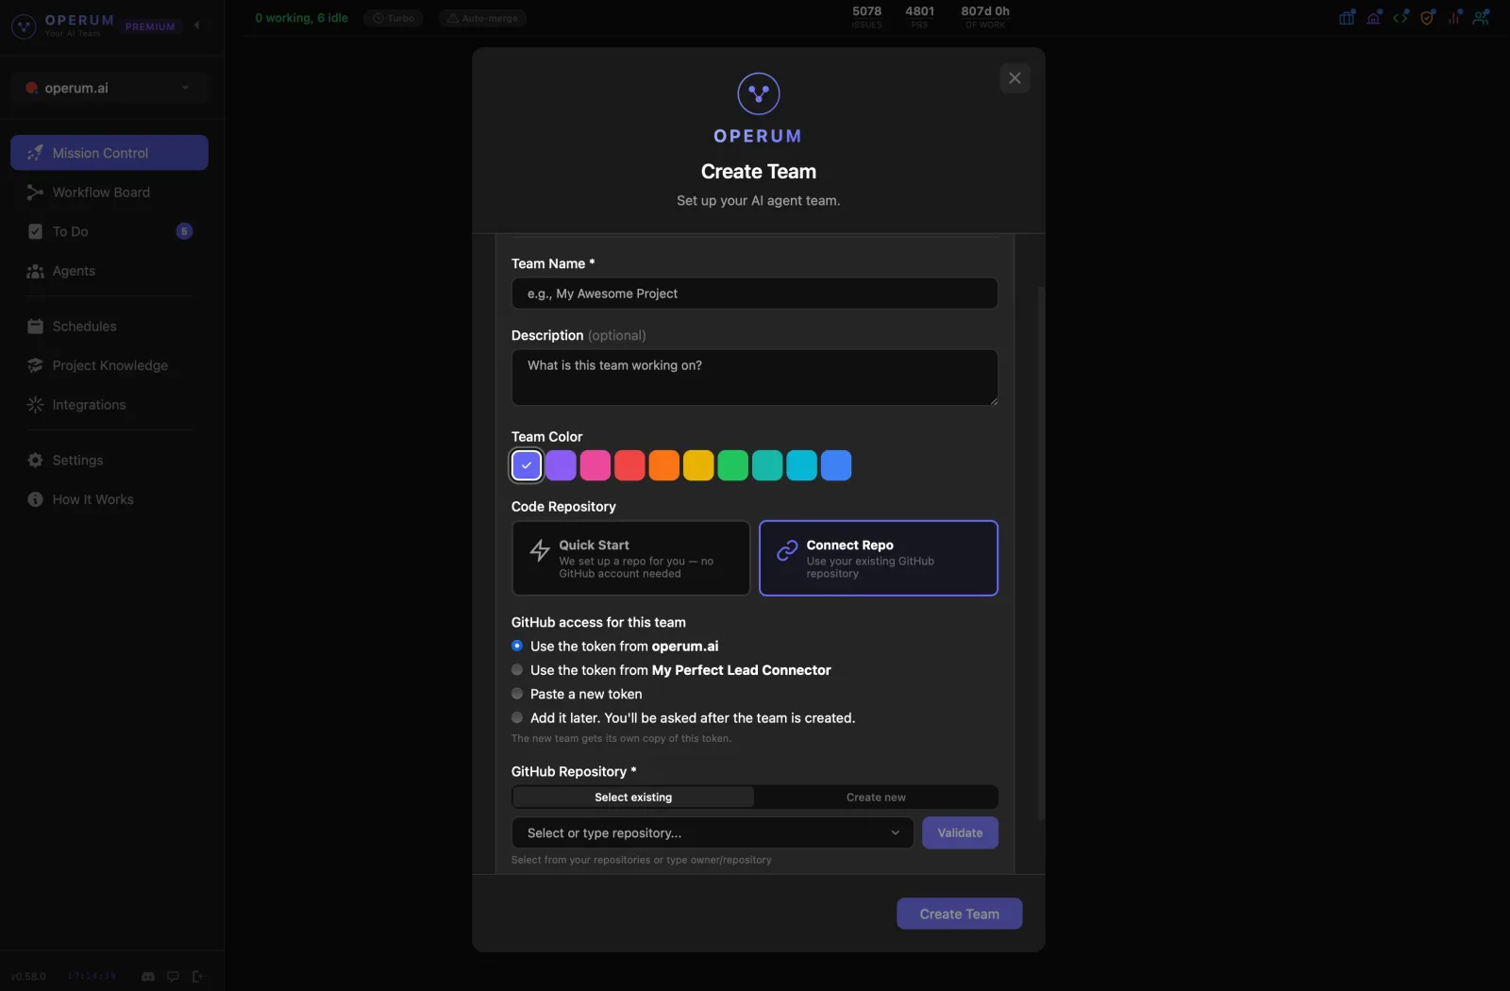The image size is (1510, 991).
Task: Toggle the Auto-merge button
Action: (482, 18)
